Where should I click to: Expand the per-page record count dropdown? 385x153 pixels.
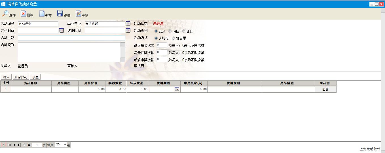(x=65, y=145)
